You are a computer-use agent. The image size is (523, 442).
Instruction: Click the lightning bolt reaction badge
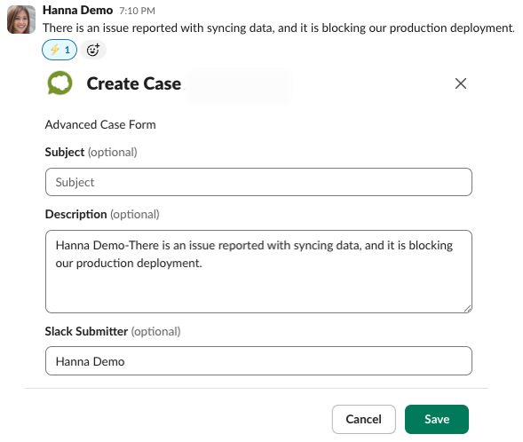tap(59, 50)
